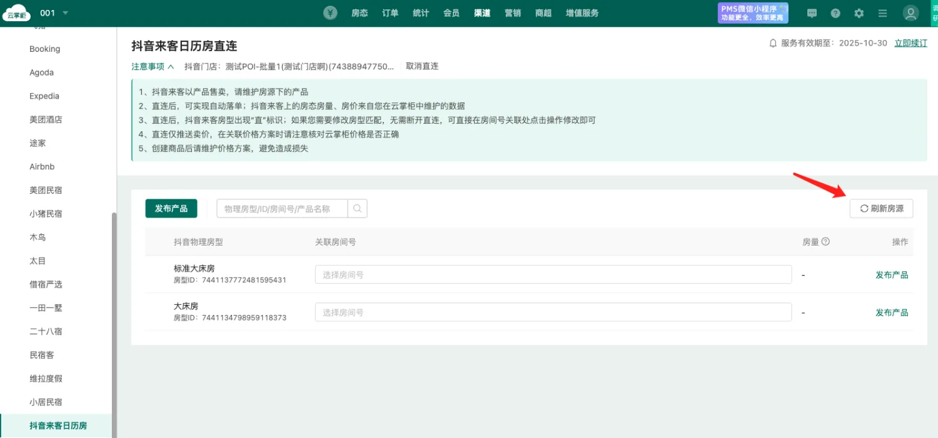Click the bell icon beside 服务有效期
This screenshot has height=438, width=938.
(x=773, y=43)
